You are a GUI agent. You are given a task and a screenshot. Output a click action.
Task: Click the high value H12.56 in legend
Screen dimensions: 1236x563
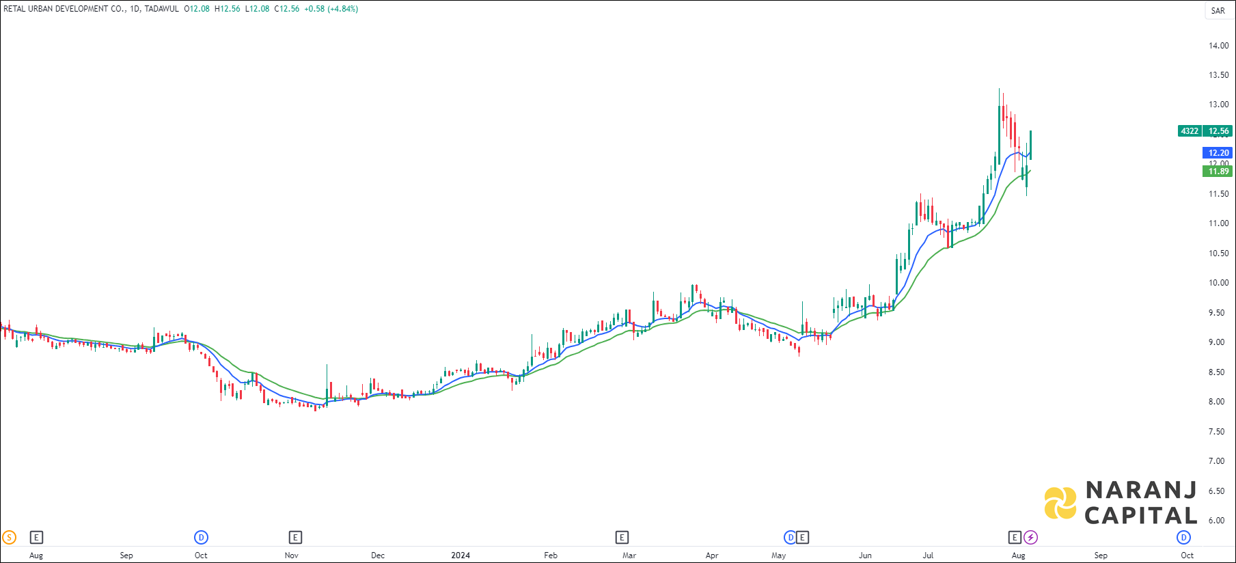tap(227, 9)
